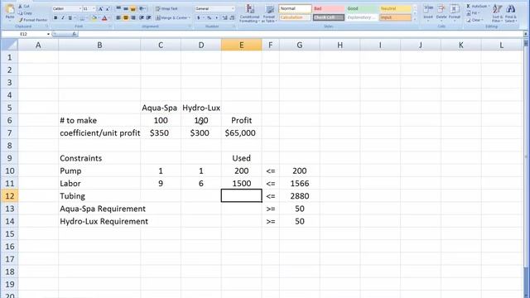The width and height of the screenshot is (530, 298).
Task: Click Align Text Left icon
Action: [x=118, y=17]
